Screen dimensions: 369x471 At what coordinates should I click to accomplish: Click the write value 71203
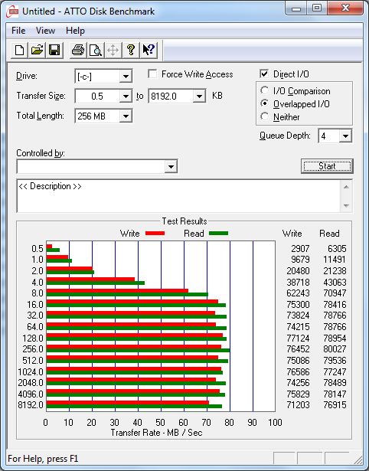[298, 405]
